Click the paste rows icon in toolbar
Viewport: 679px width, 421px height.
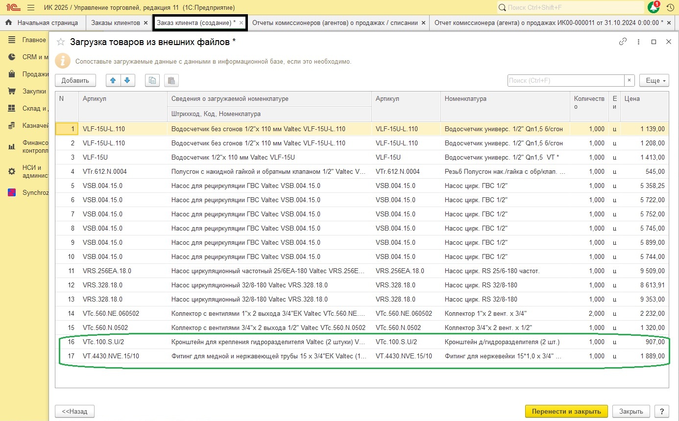pos(171,81)
